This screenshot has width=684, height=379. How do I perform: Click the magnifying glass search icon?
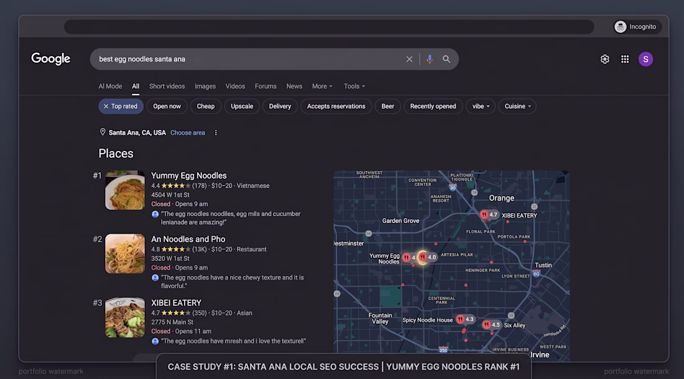coord(446,59)
